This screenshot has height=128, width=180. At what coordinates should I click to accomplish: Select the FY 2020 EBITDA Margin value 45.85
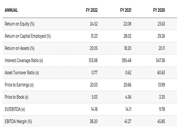coord(161,121)
